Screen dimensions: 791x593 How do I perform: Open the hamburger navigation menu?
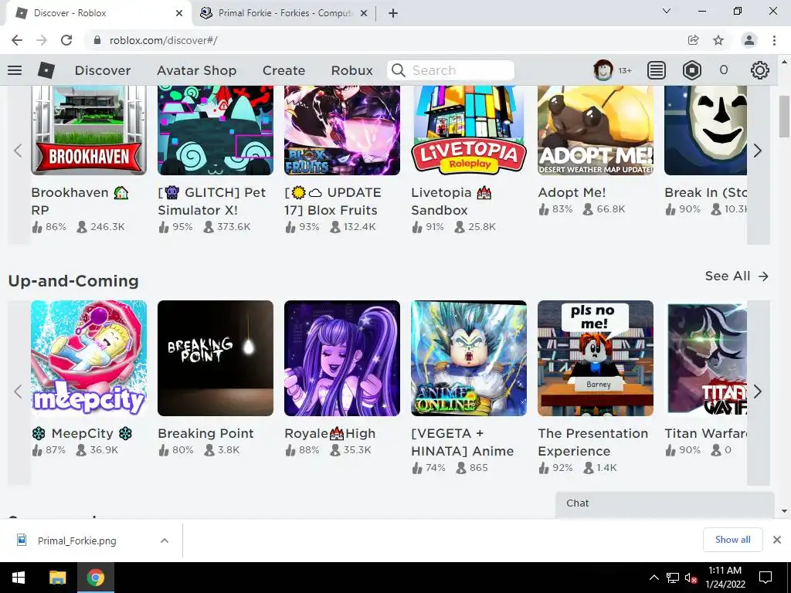[x=15, y=70]
